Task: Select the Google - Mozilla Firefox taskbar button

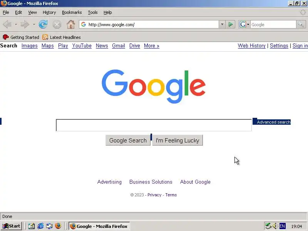Action: pos(99,226)
